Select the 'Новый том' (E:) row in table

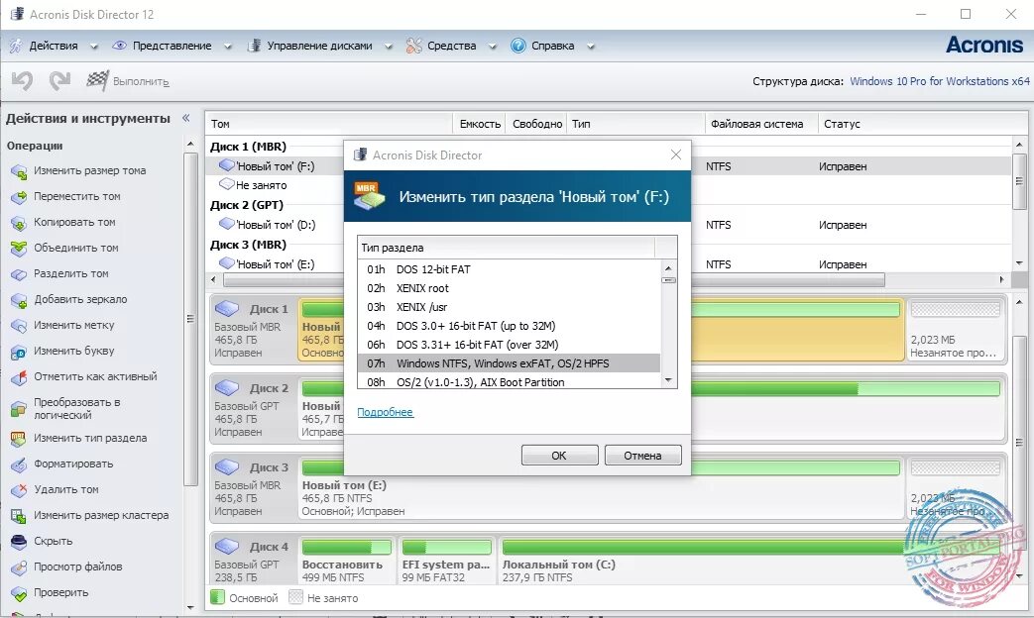(x=275, y=264)
